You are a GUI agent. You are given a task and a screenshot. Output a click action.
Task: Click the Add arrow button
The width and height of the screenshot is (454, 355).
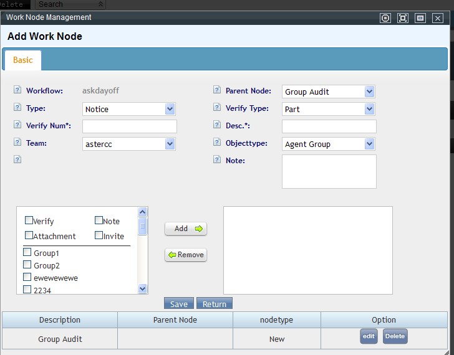point(185,229)
